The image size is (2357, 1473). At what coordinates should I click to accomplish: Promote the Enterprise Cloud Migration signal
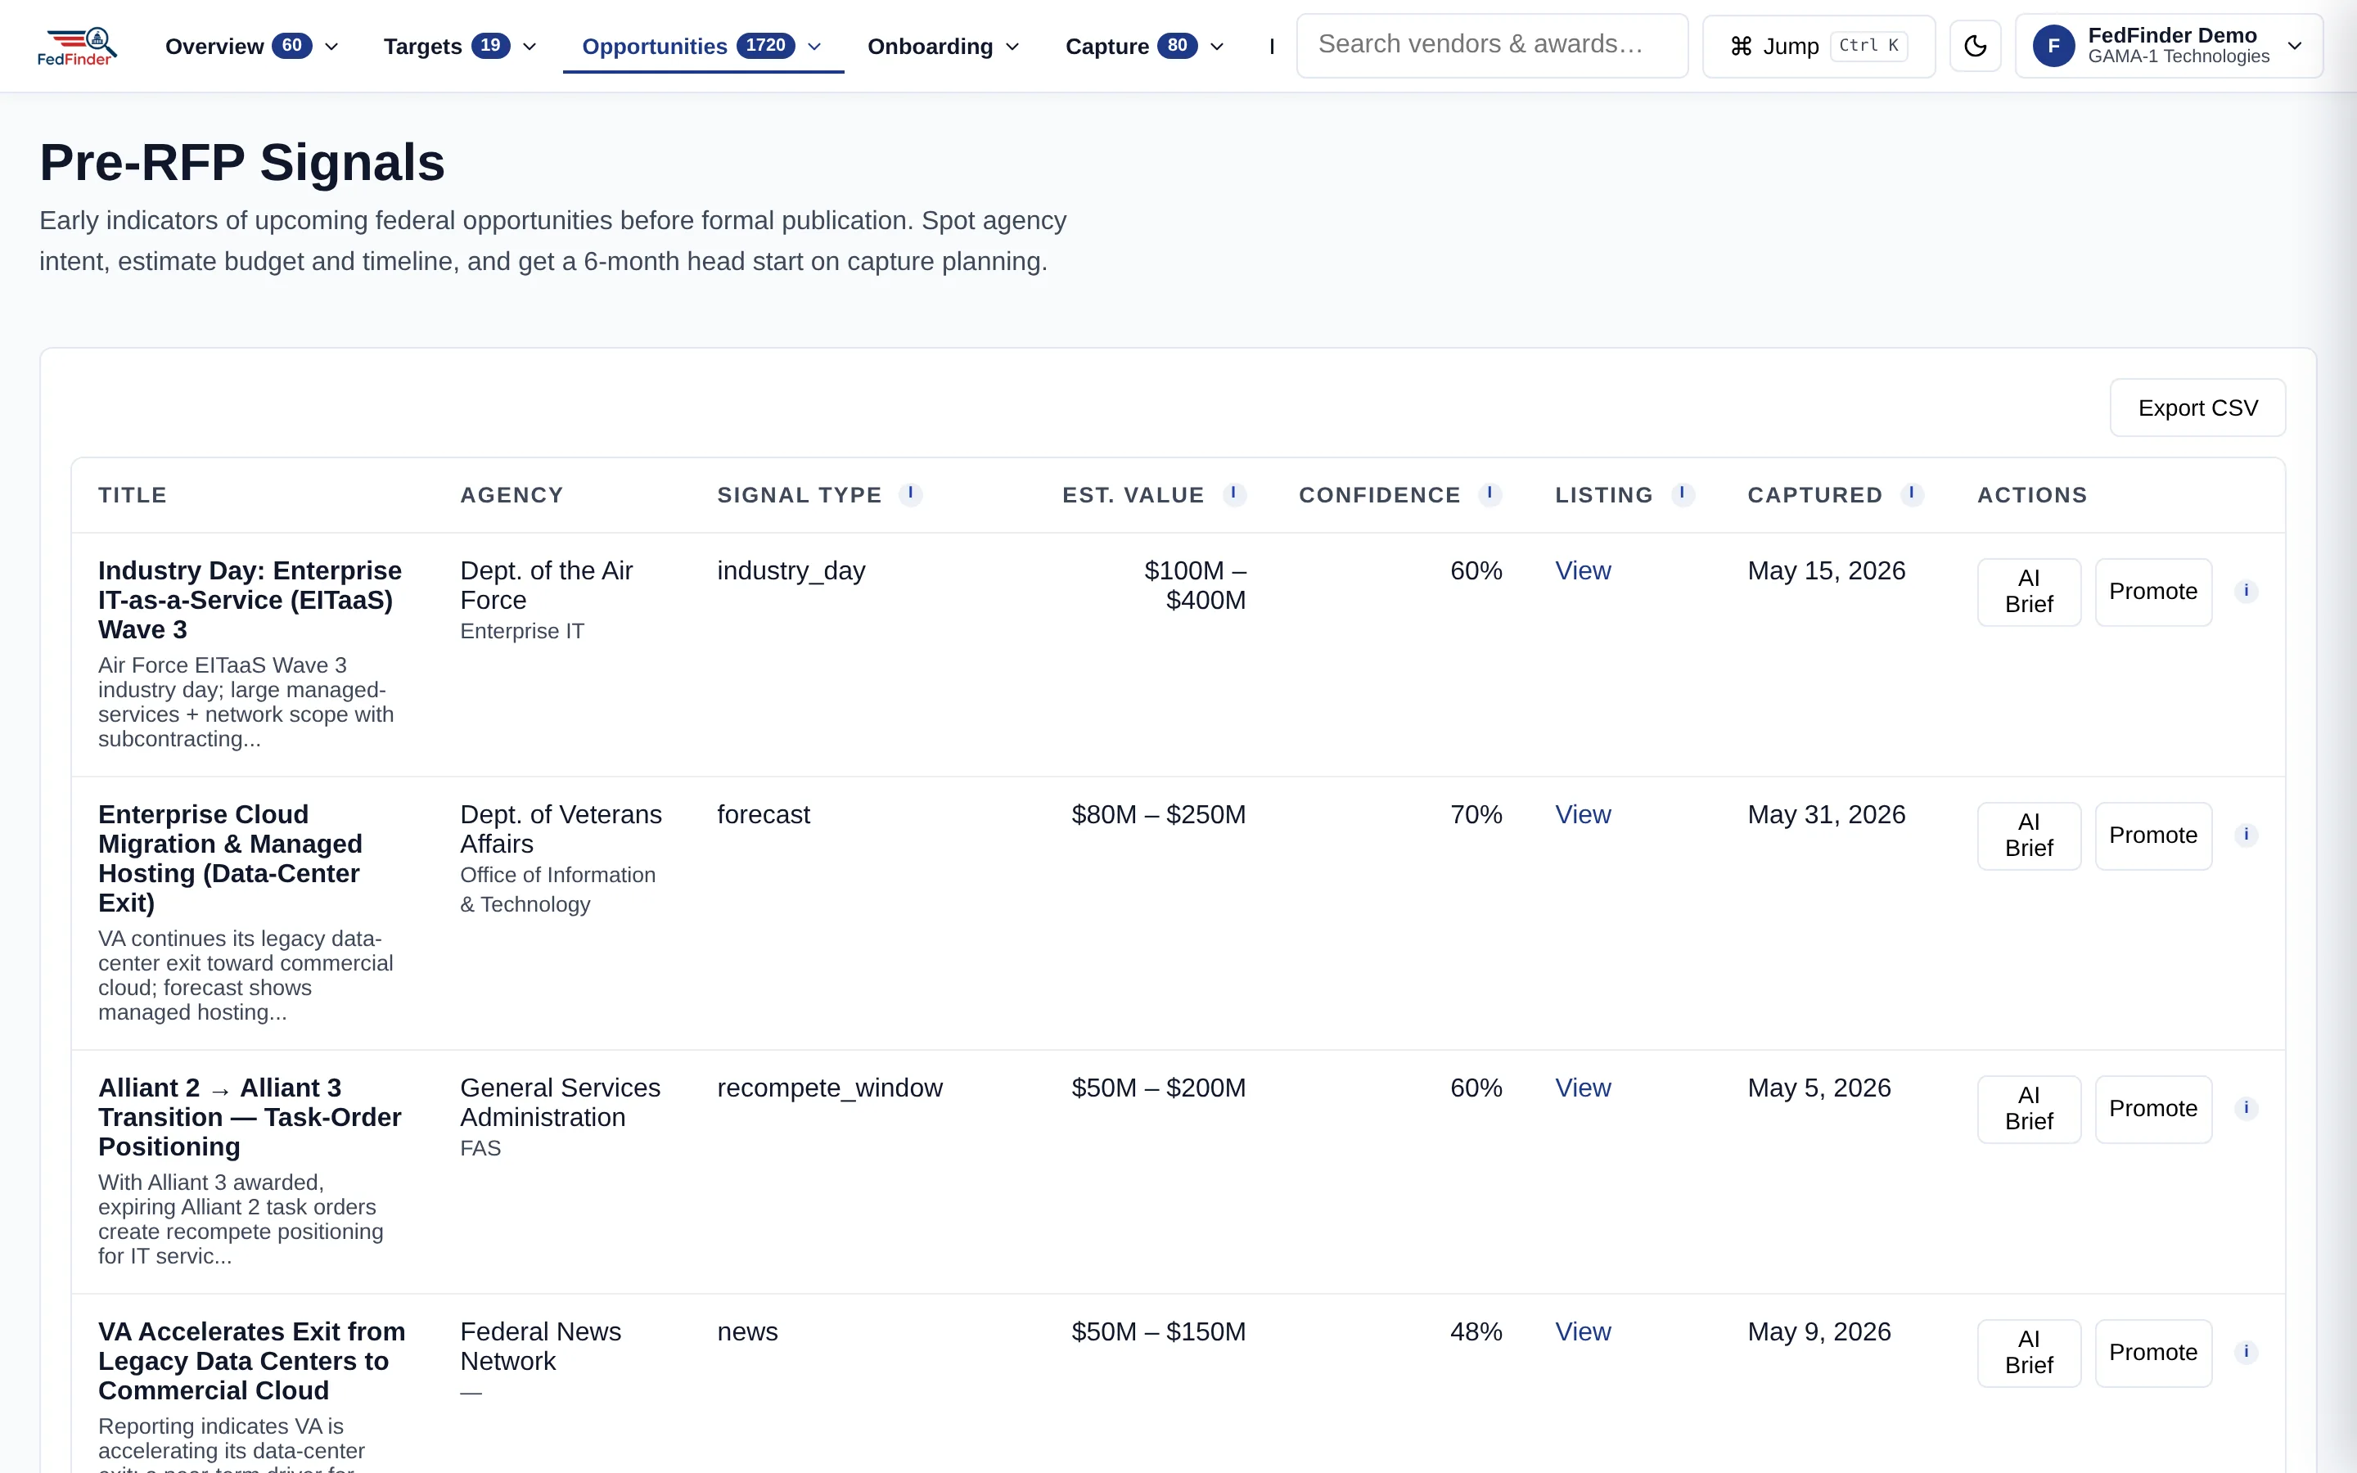[2152, 835]
